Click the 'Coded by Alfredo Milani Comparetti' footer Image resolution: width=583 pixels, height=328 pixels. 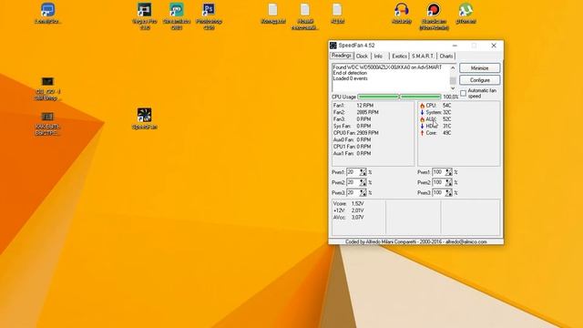416,241
